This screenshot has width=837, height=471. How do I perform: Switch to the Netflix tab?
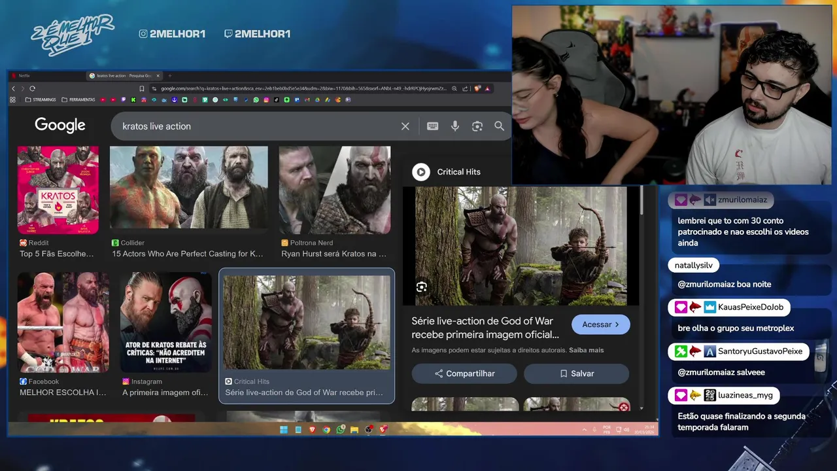(x=47, y=76)
